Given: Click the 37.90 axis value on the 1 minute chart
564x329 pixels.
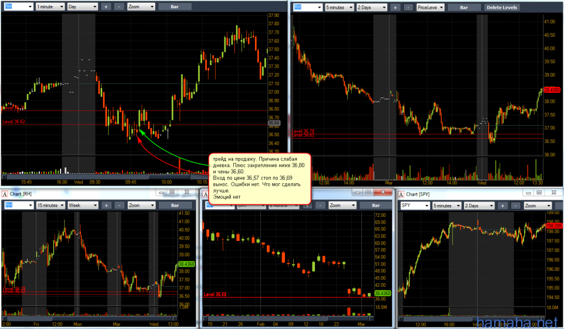Looking at the screenshot, I should (x=274, y=15).
